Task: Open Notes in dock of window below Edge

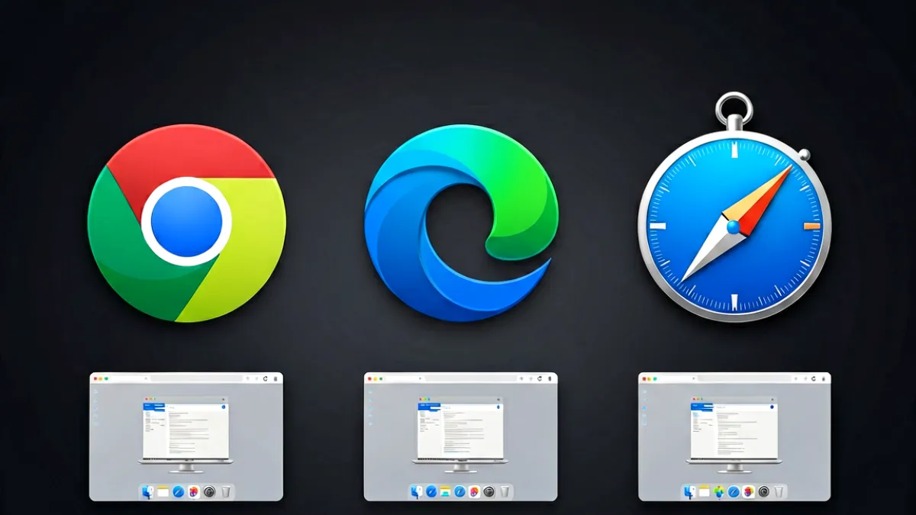Action: [x=445, y=492]
